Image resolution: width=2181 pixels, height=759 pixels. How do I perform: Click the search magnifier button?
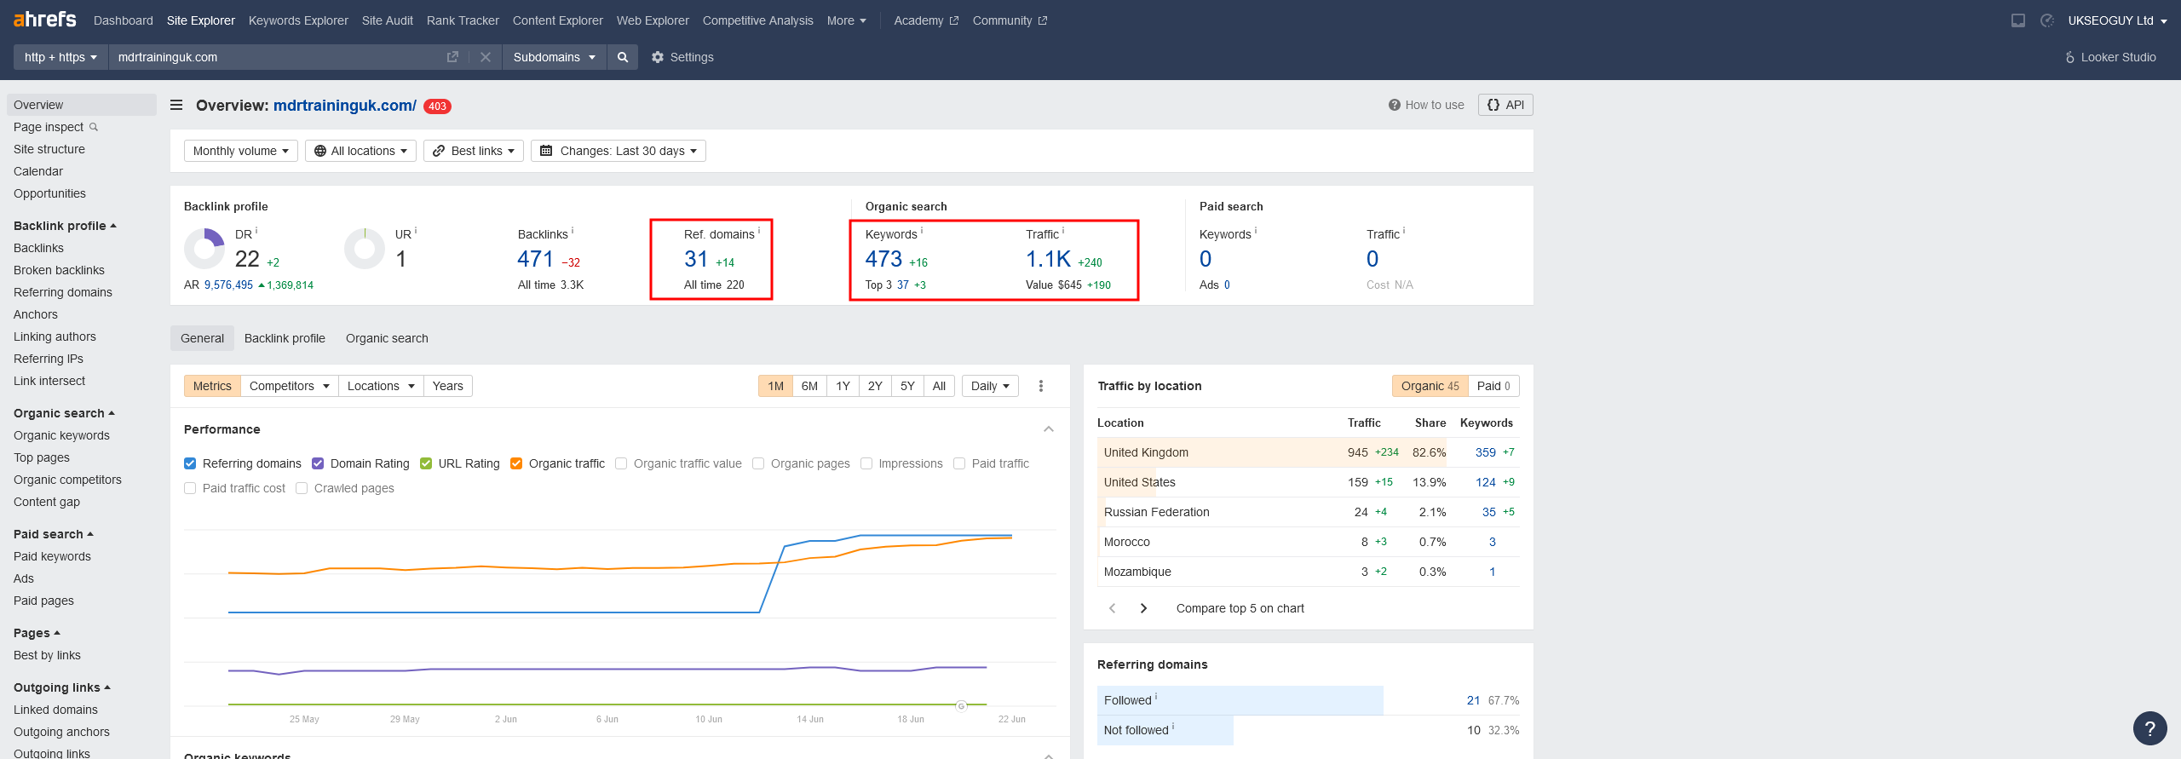pos(623,57)
